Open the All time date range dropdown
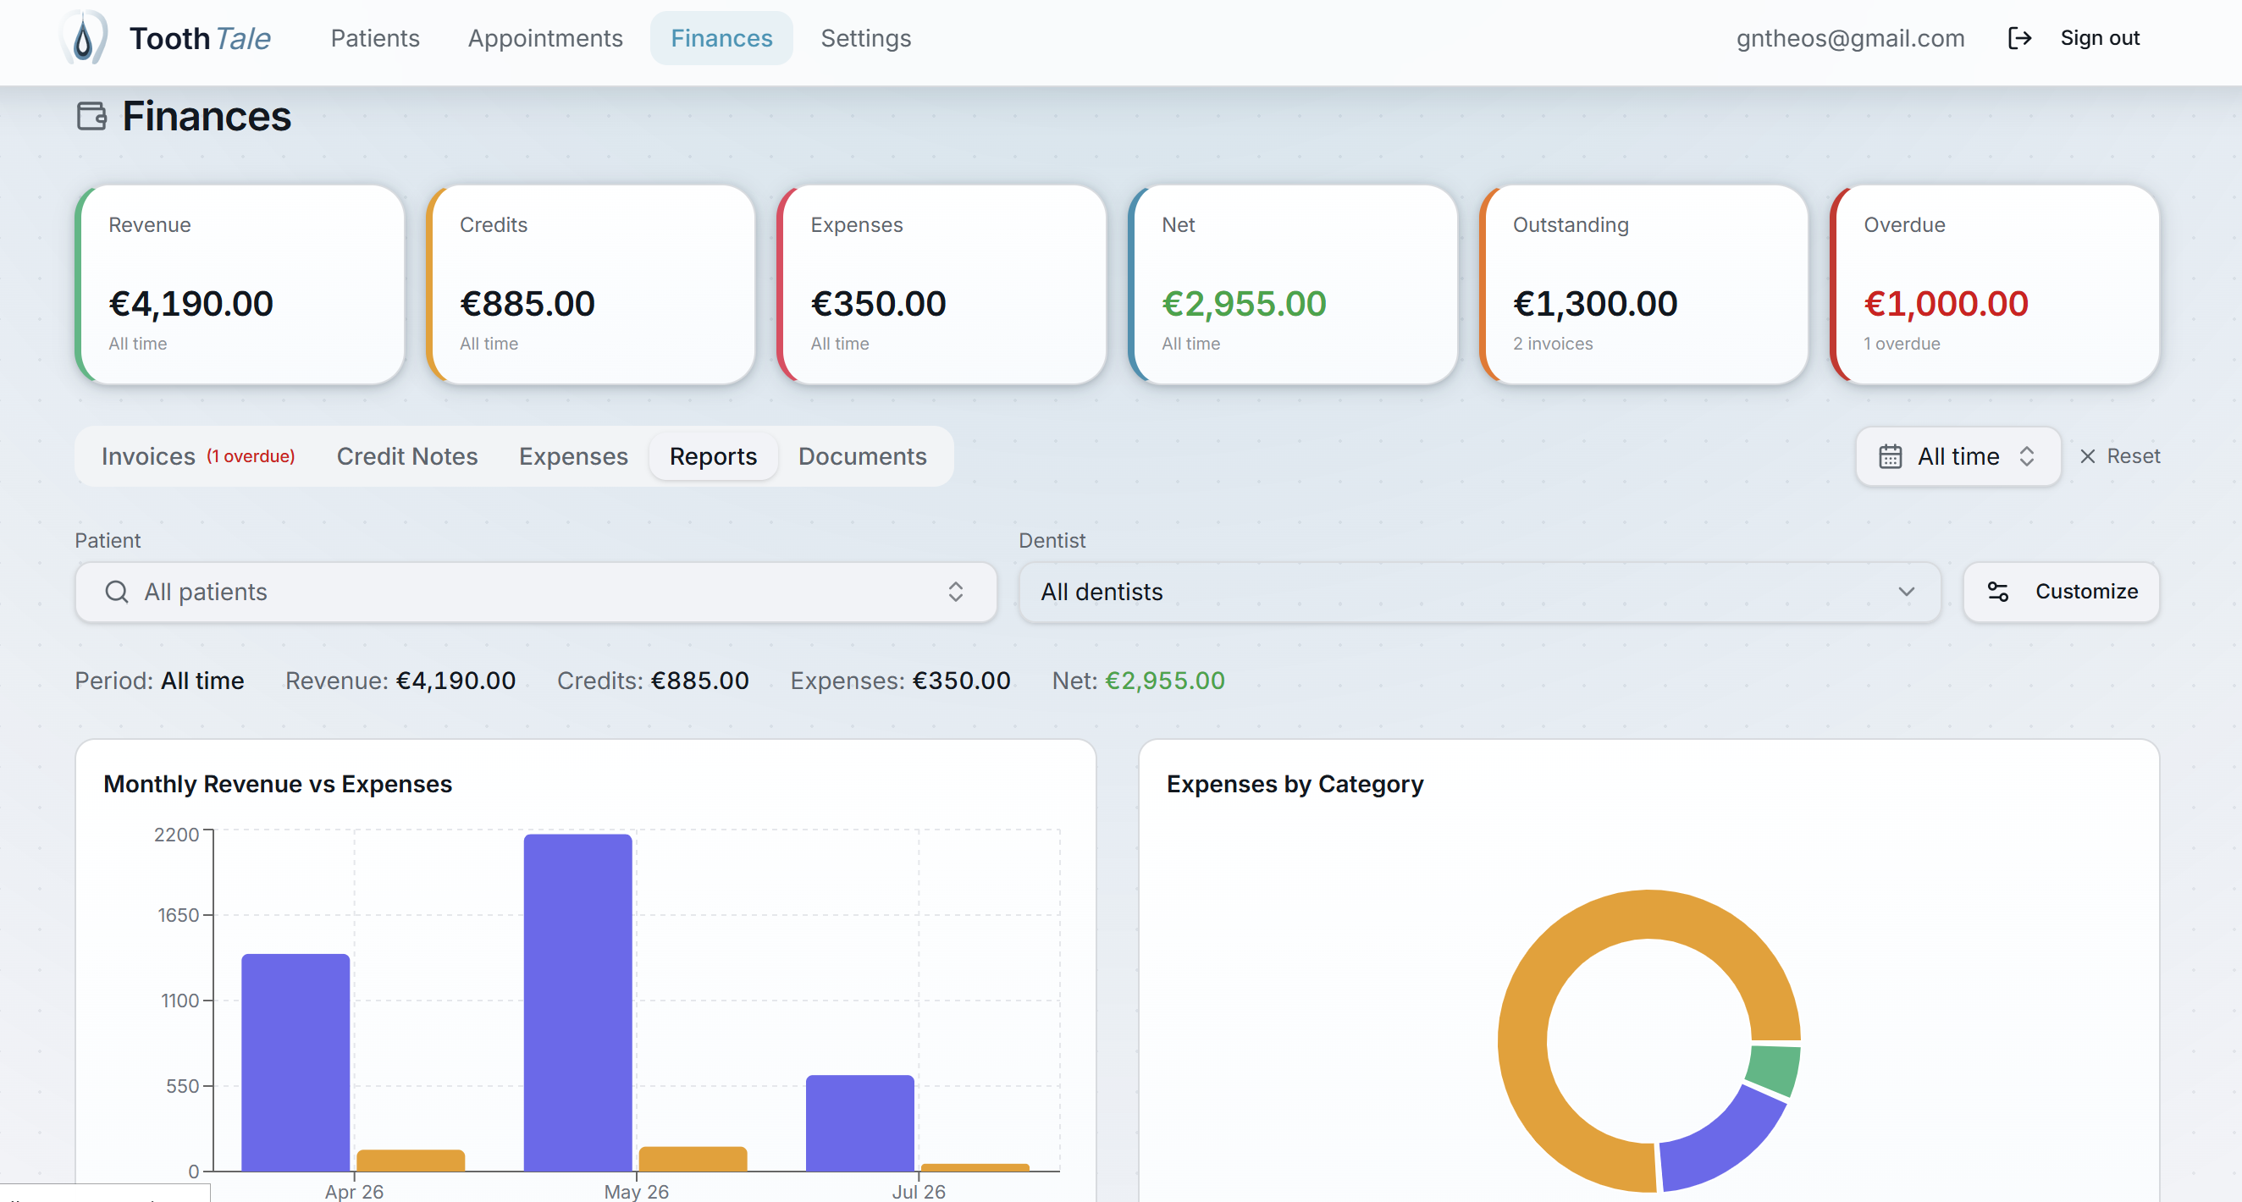2242x1202 pixels. (1958, 456)
